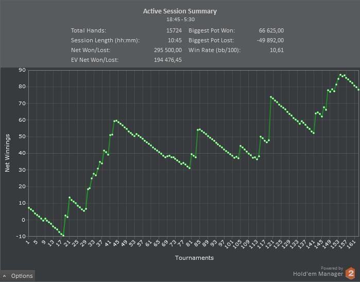Viewport: 360px width, 282px height.
Task: Click the EV Net Won/Lost value 194 476,45
Action: tap(168, 60)
